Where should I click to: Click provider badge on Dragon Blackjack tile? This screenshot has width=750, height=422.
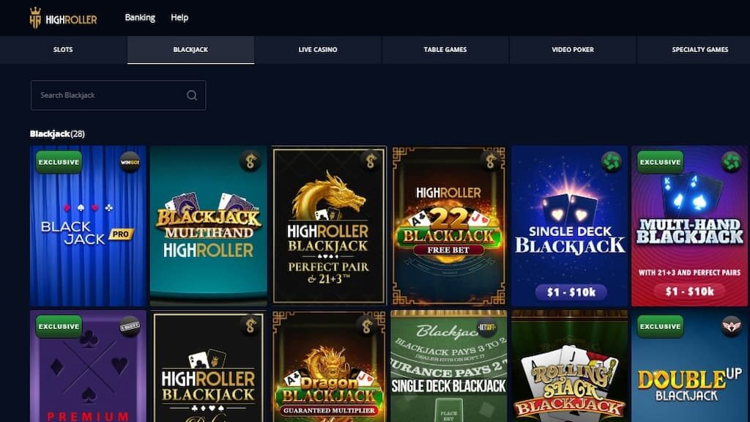[366, 326]
